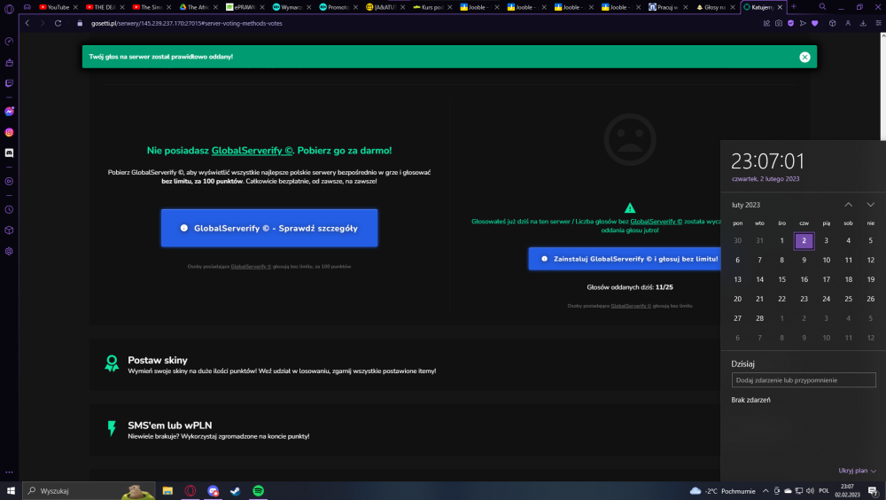
Task: Click the luty 2023 month header
Action: (x=746, y=205)
